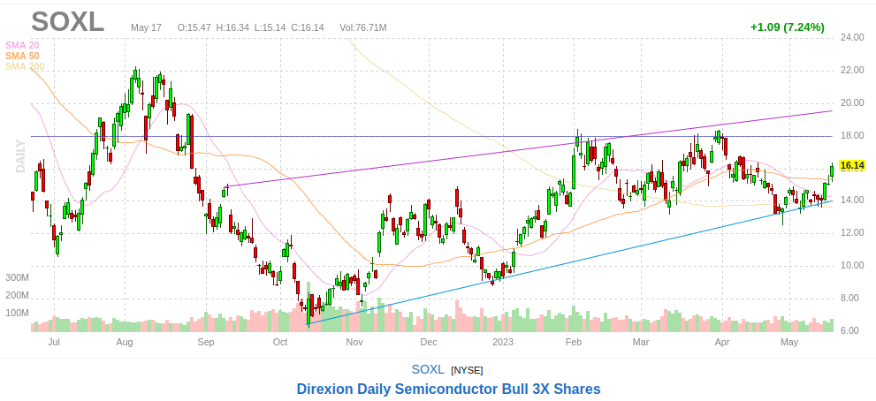Image resolution: width=876 pixels, height=401 pixels.
Task: Click the Aug month label
Action: coord(126,342)
